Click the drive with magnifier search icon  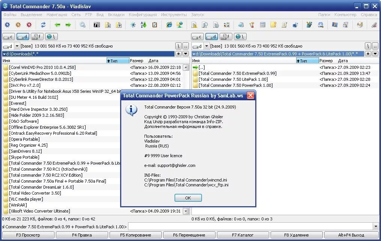321,25
